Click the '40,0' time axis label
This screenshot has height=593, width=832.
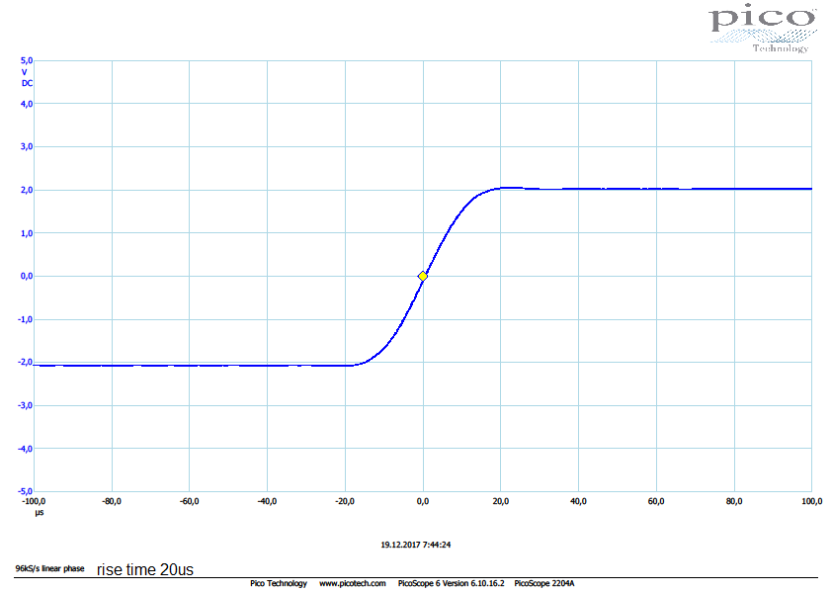[x=578, y=502]
